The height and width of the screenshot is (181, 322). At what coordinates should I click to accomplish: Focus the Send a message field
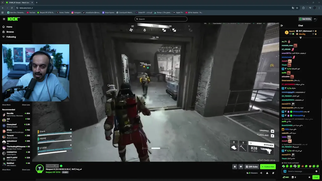coord(301,171)
